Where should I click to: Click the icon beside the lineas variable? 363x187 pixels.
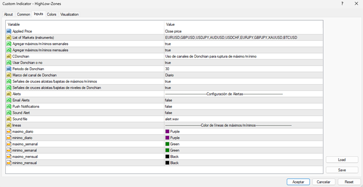(x=9, y=125)
